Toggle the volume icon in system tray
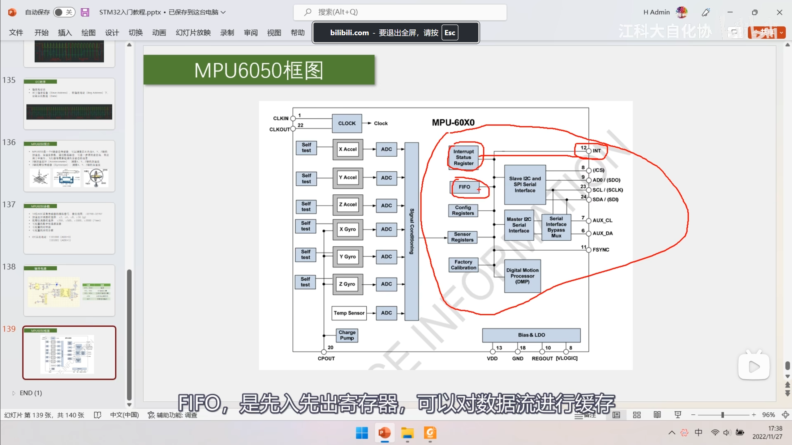 (727, 432)
